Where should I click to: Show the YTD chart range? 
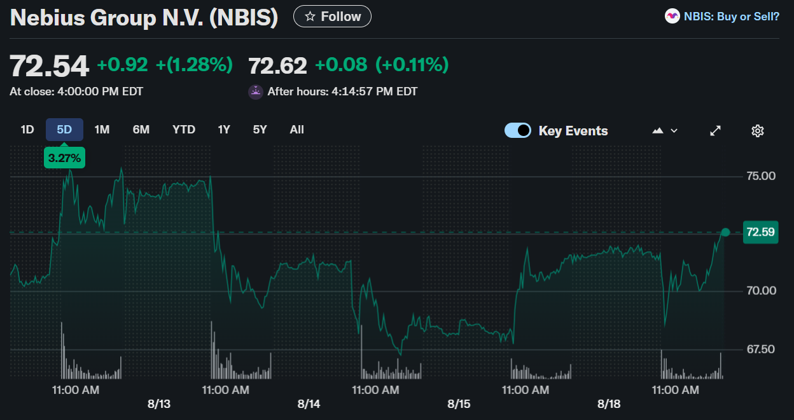(184, 130)
